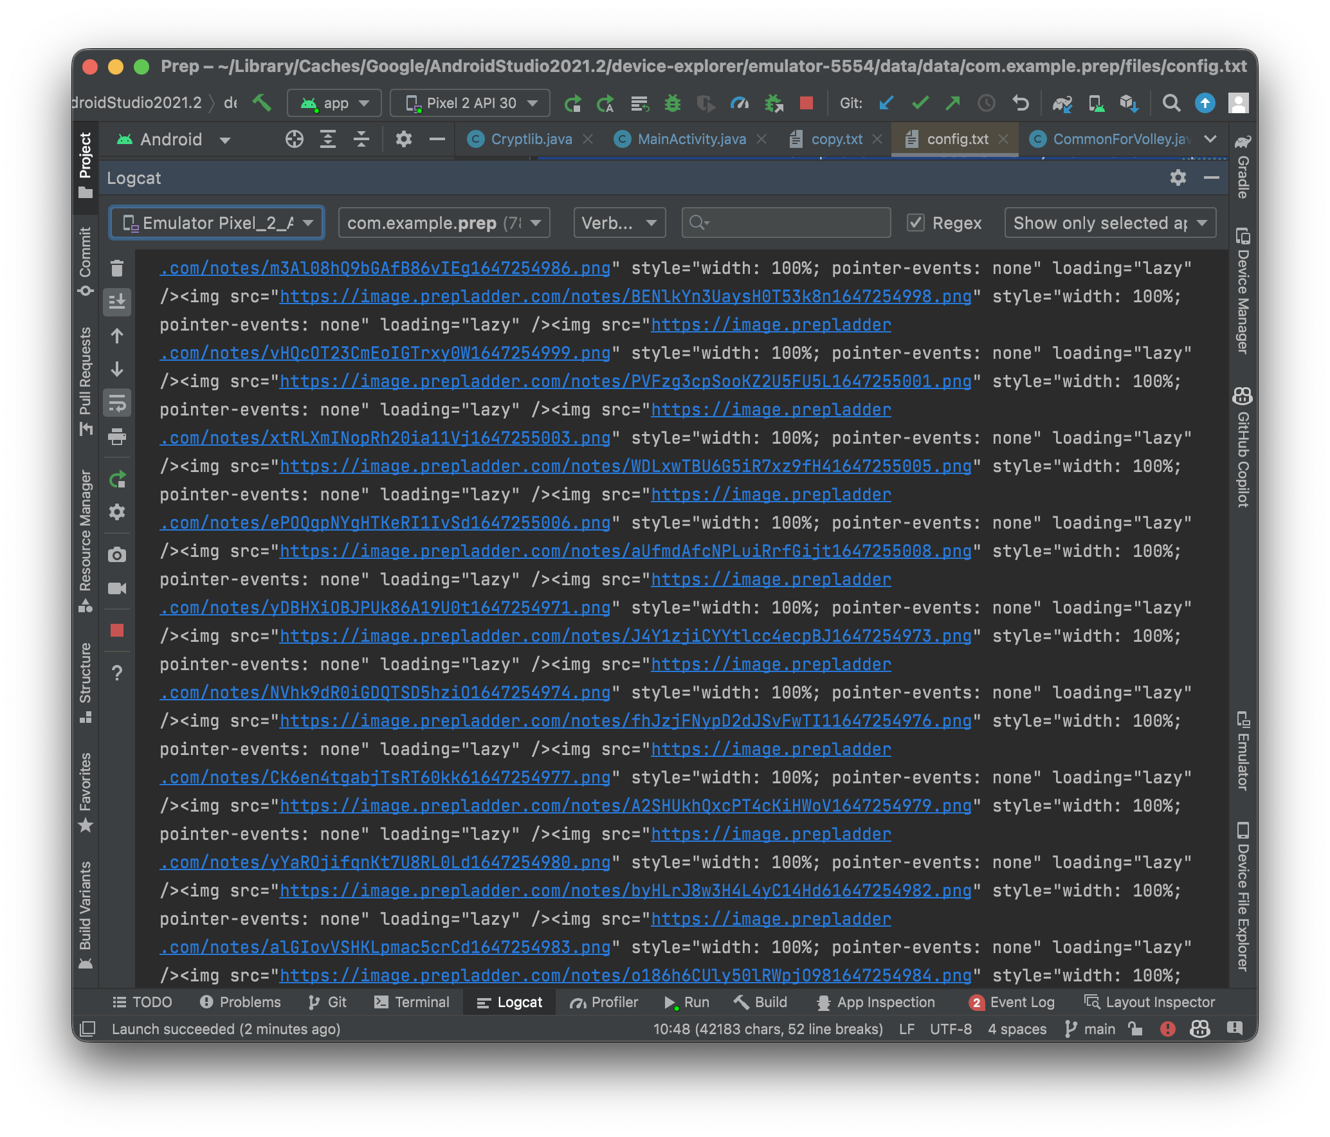The image size is (1330, 1137).
Task: Take a screenshot with the camera icon
Action: tap(117, 554)
